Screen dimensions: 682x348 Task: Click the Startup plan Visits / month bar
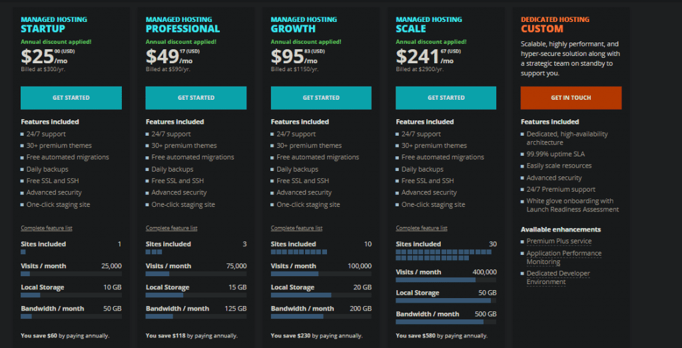tap(71, 274)
